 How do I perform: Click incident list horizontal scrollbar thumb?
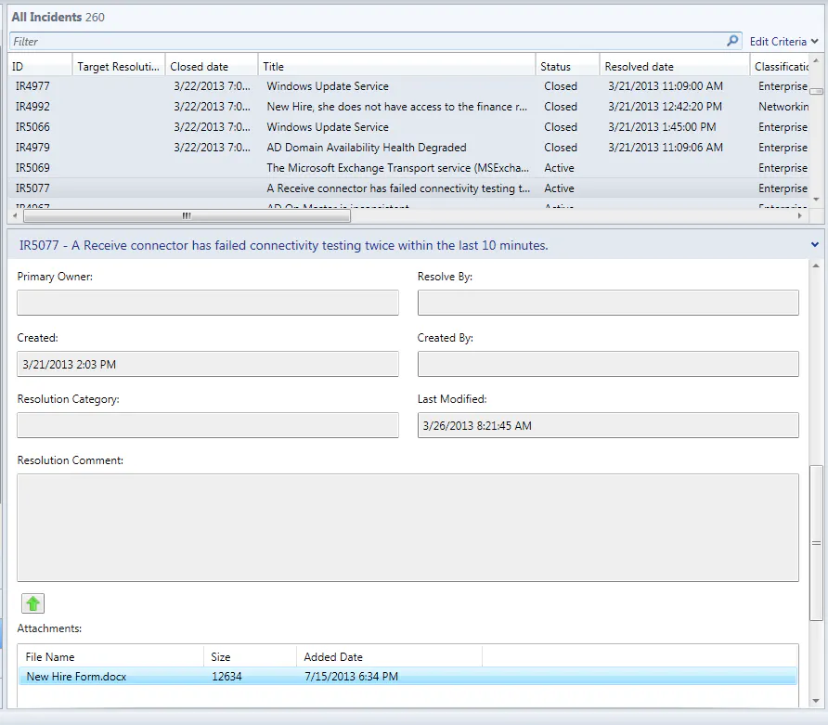pos(187,215)
